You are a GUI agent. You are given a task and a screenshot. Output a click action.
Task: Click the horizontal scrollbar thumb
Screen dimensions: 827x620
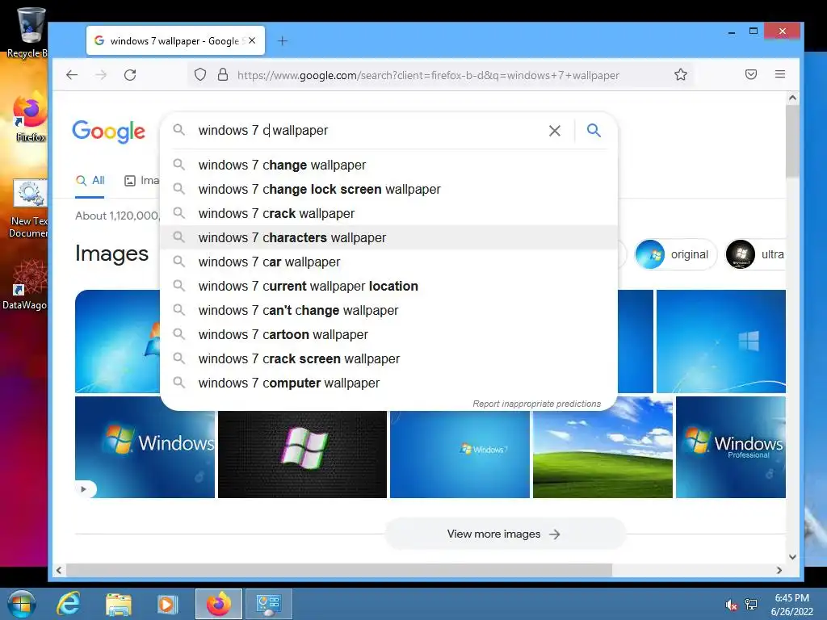(338, 571)
